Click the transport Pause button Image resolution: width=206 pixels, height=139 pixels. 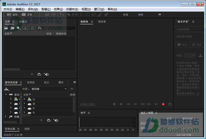click(128, 104)
